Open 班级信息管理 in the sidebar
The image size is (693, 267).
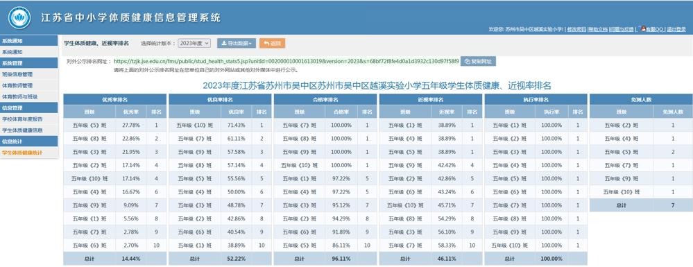coord(28,74)
